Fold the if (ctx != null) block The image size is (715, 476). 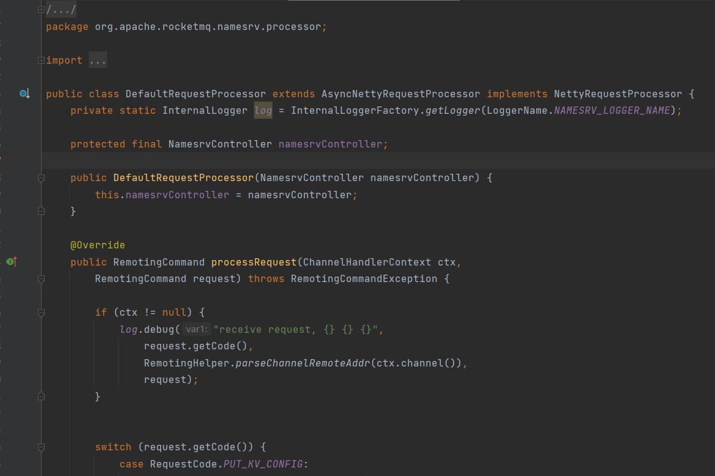click(x=41, y=313)
